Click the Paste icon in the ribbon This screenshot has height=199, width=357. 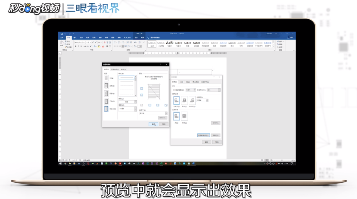coord(62,43)
